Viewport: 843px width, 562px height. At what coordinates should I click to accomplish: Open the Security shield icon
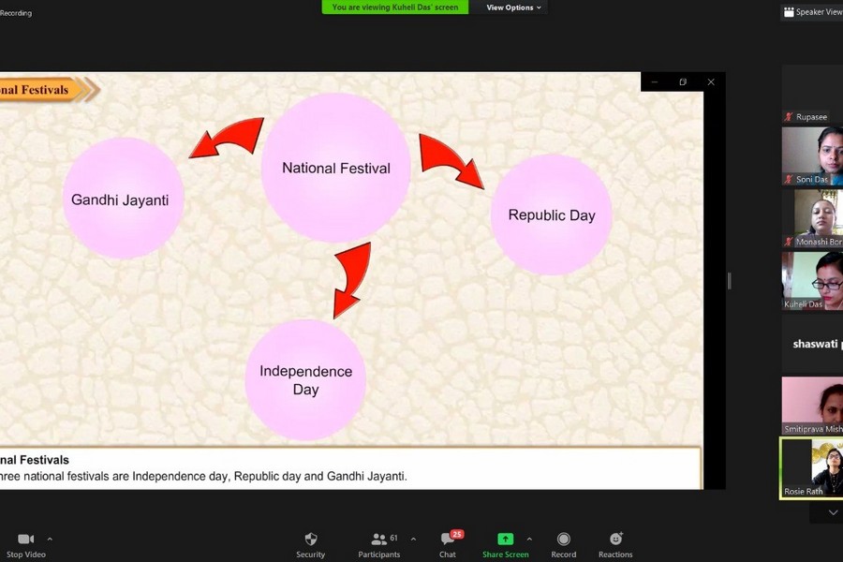pos(311,540)
